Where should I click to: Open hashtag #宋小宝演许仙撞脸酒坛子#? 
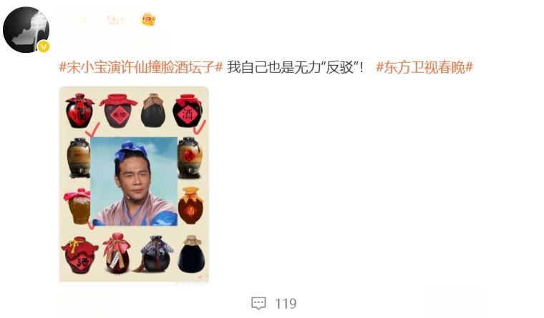coord(141,67)
